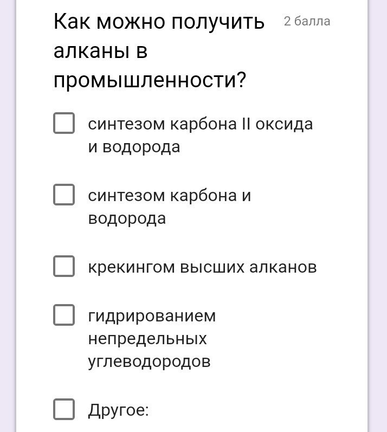This screenshot has width=387, height=432.
Task: Click и водорода on the first option's second line
Action: pyautogui.click(x=134, y=147)
